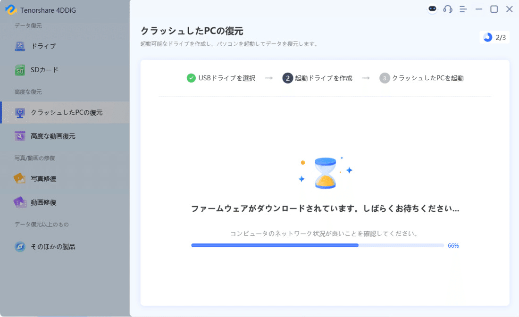Click the firmware download progress bar
The height and width of the screenshot is (317, 519).
point(318,245)
